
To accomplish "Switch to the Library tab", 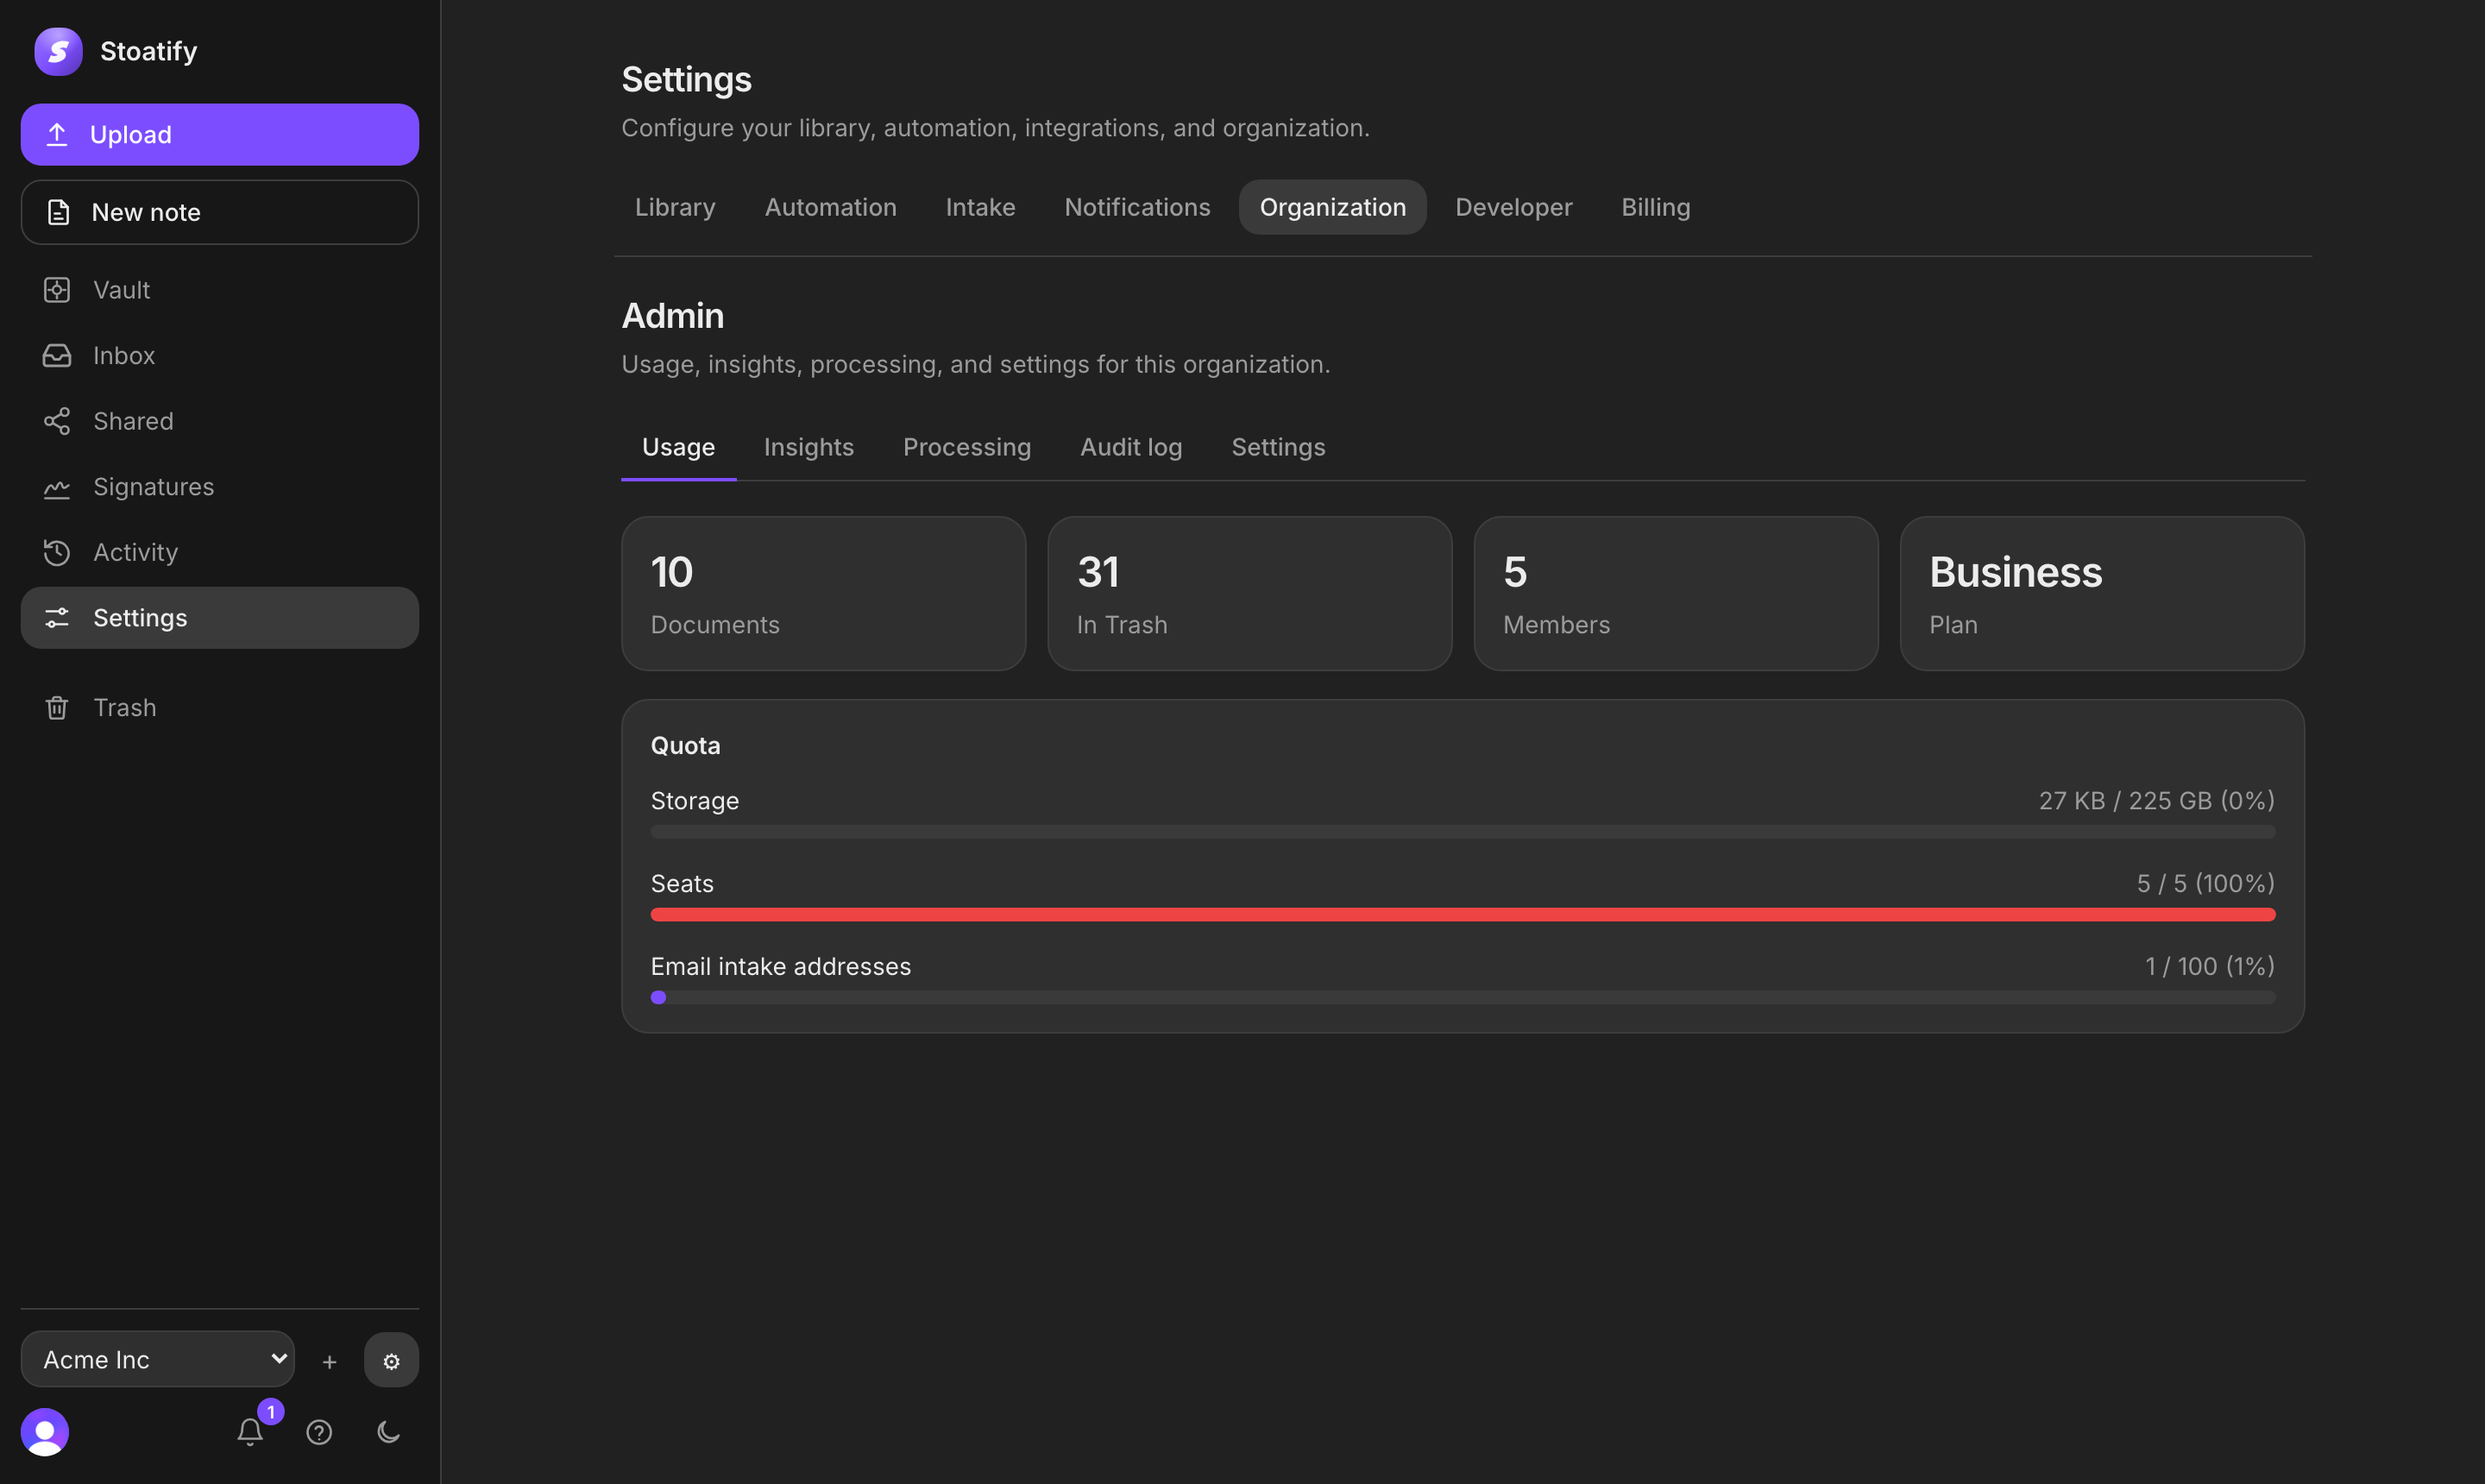I will tap(675, 207).
